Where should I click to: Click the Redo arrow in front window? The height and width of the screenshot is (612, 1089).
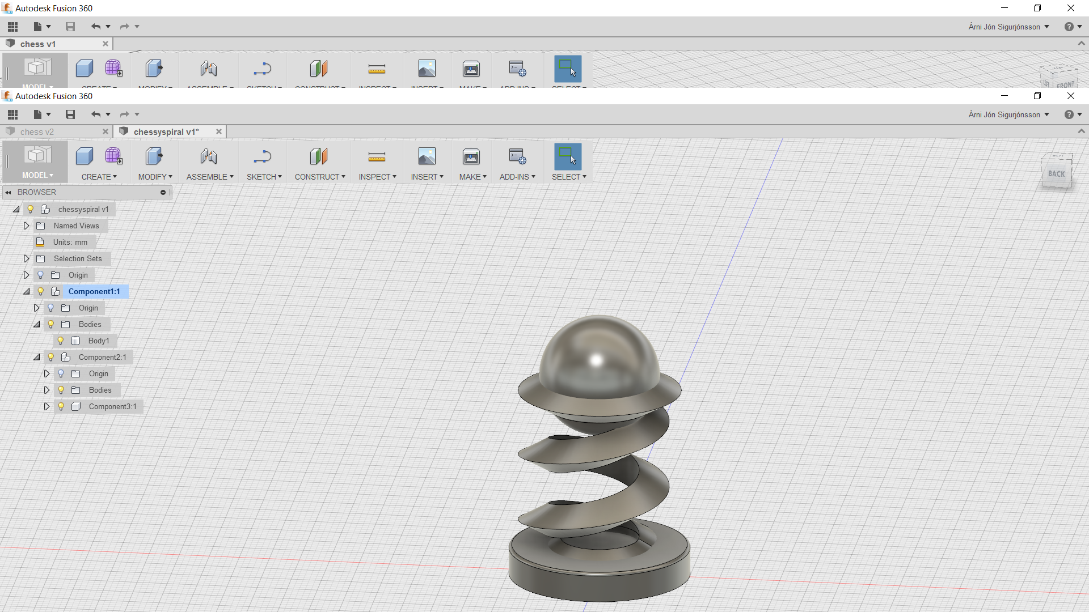[124, 114]
